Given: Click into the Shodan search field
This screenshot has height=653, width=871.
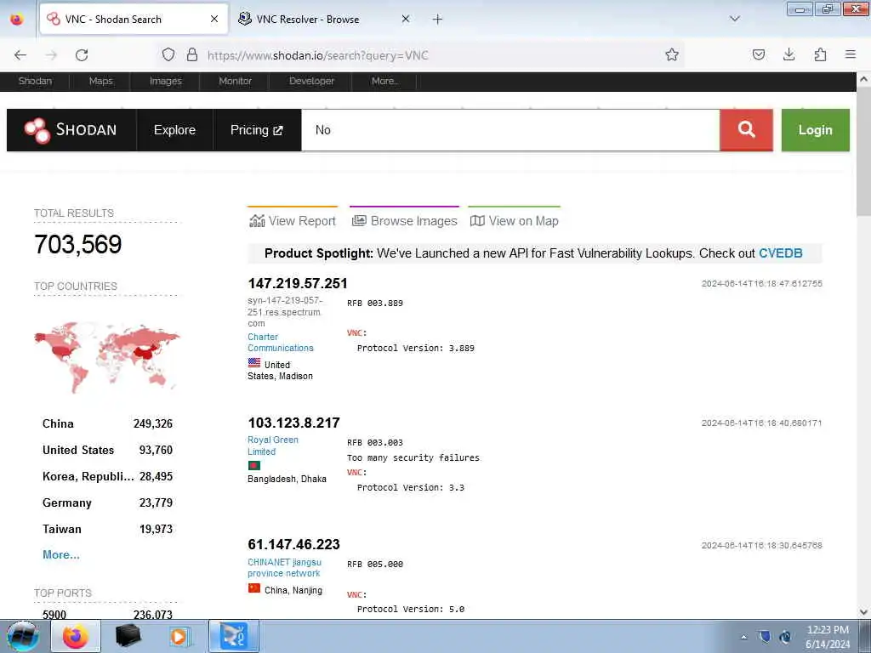Looking at the screenshot, I should click(x=510, y=130).
